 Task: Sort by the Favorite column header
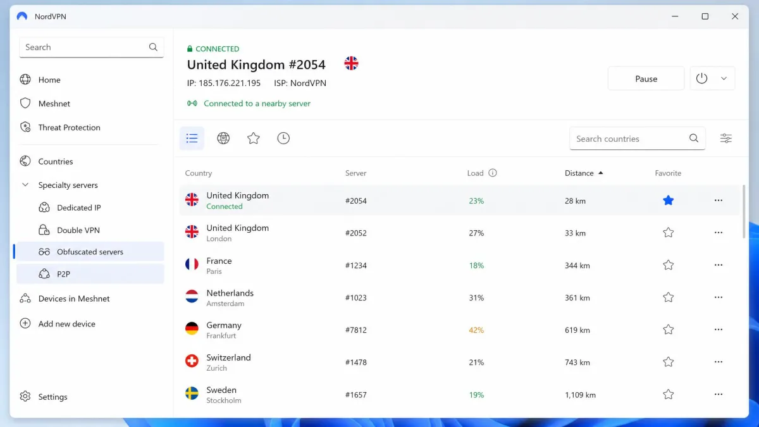pyautogui.click(x=668, y=173)
